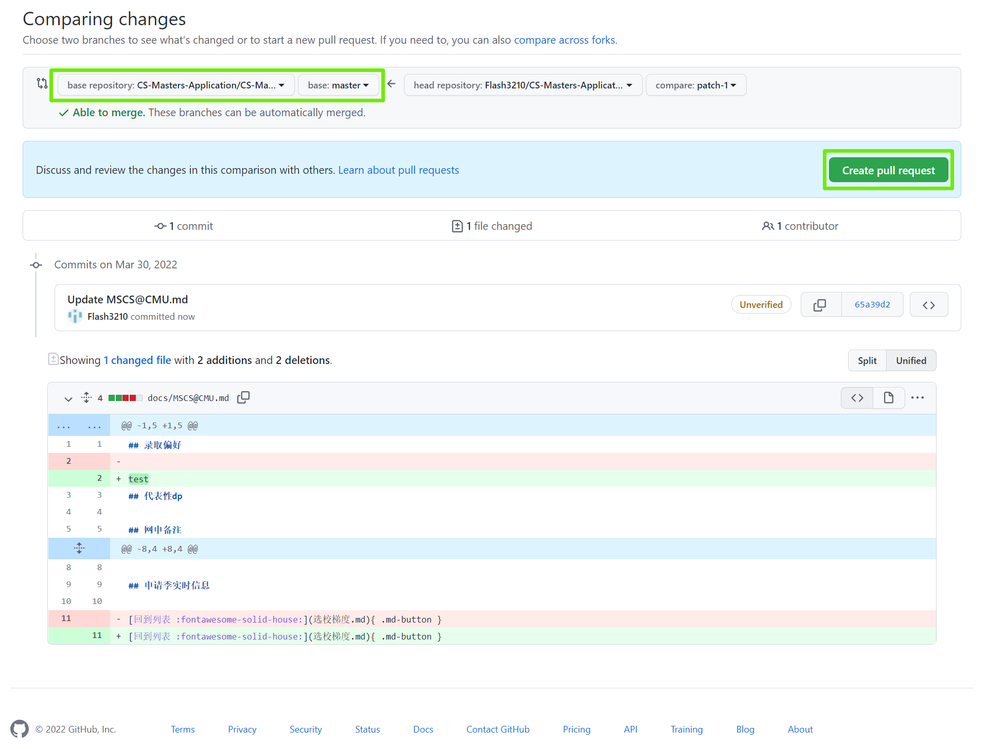The image size is (987, 749).
Task: Click Create pull request button
Action: click(888, 170)
